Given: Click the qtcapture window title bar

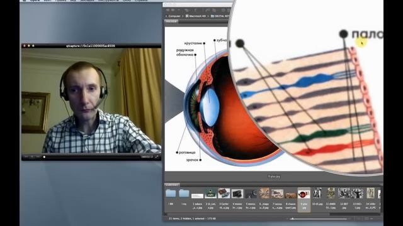Looking at the screenshot, I should click(x=91, y=46).
